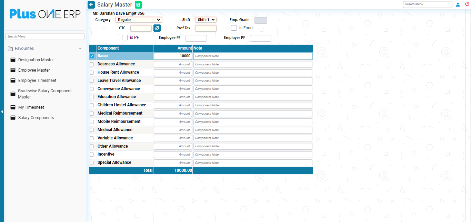Open the user profile icon
471x222 pixels.
point(458,4)
